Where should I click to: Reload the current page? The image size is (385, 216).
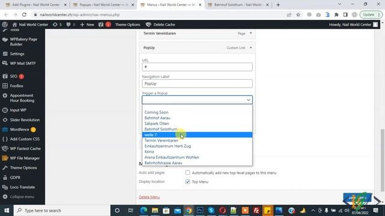[x=24, y=14]
